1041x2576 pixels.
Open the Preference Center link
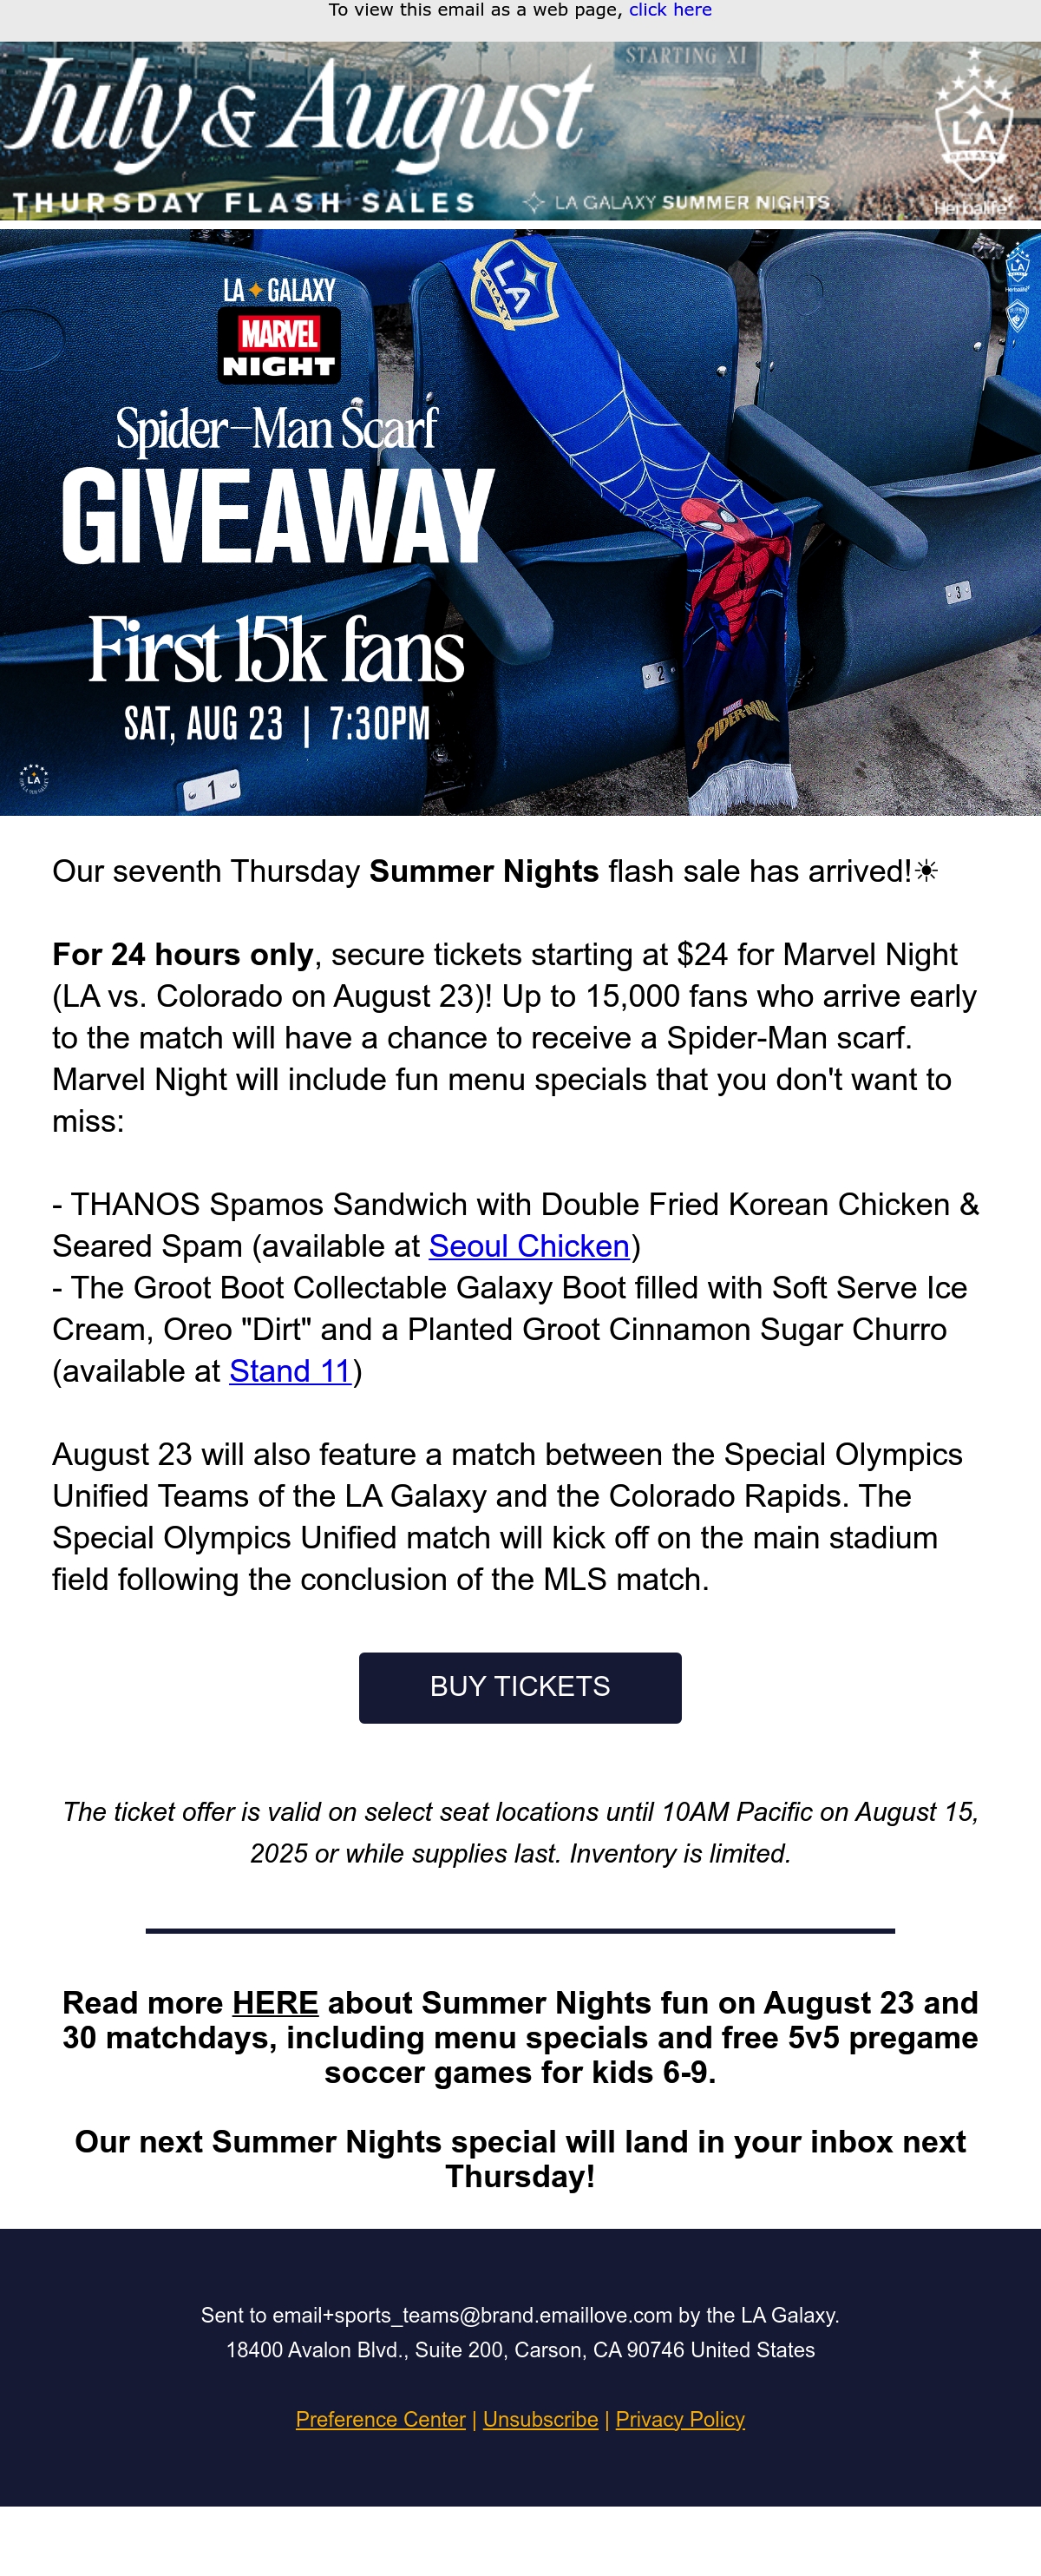(x=381, y=2419)
